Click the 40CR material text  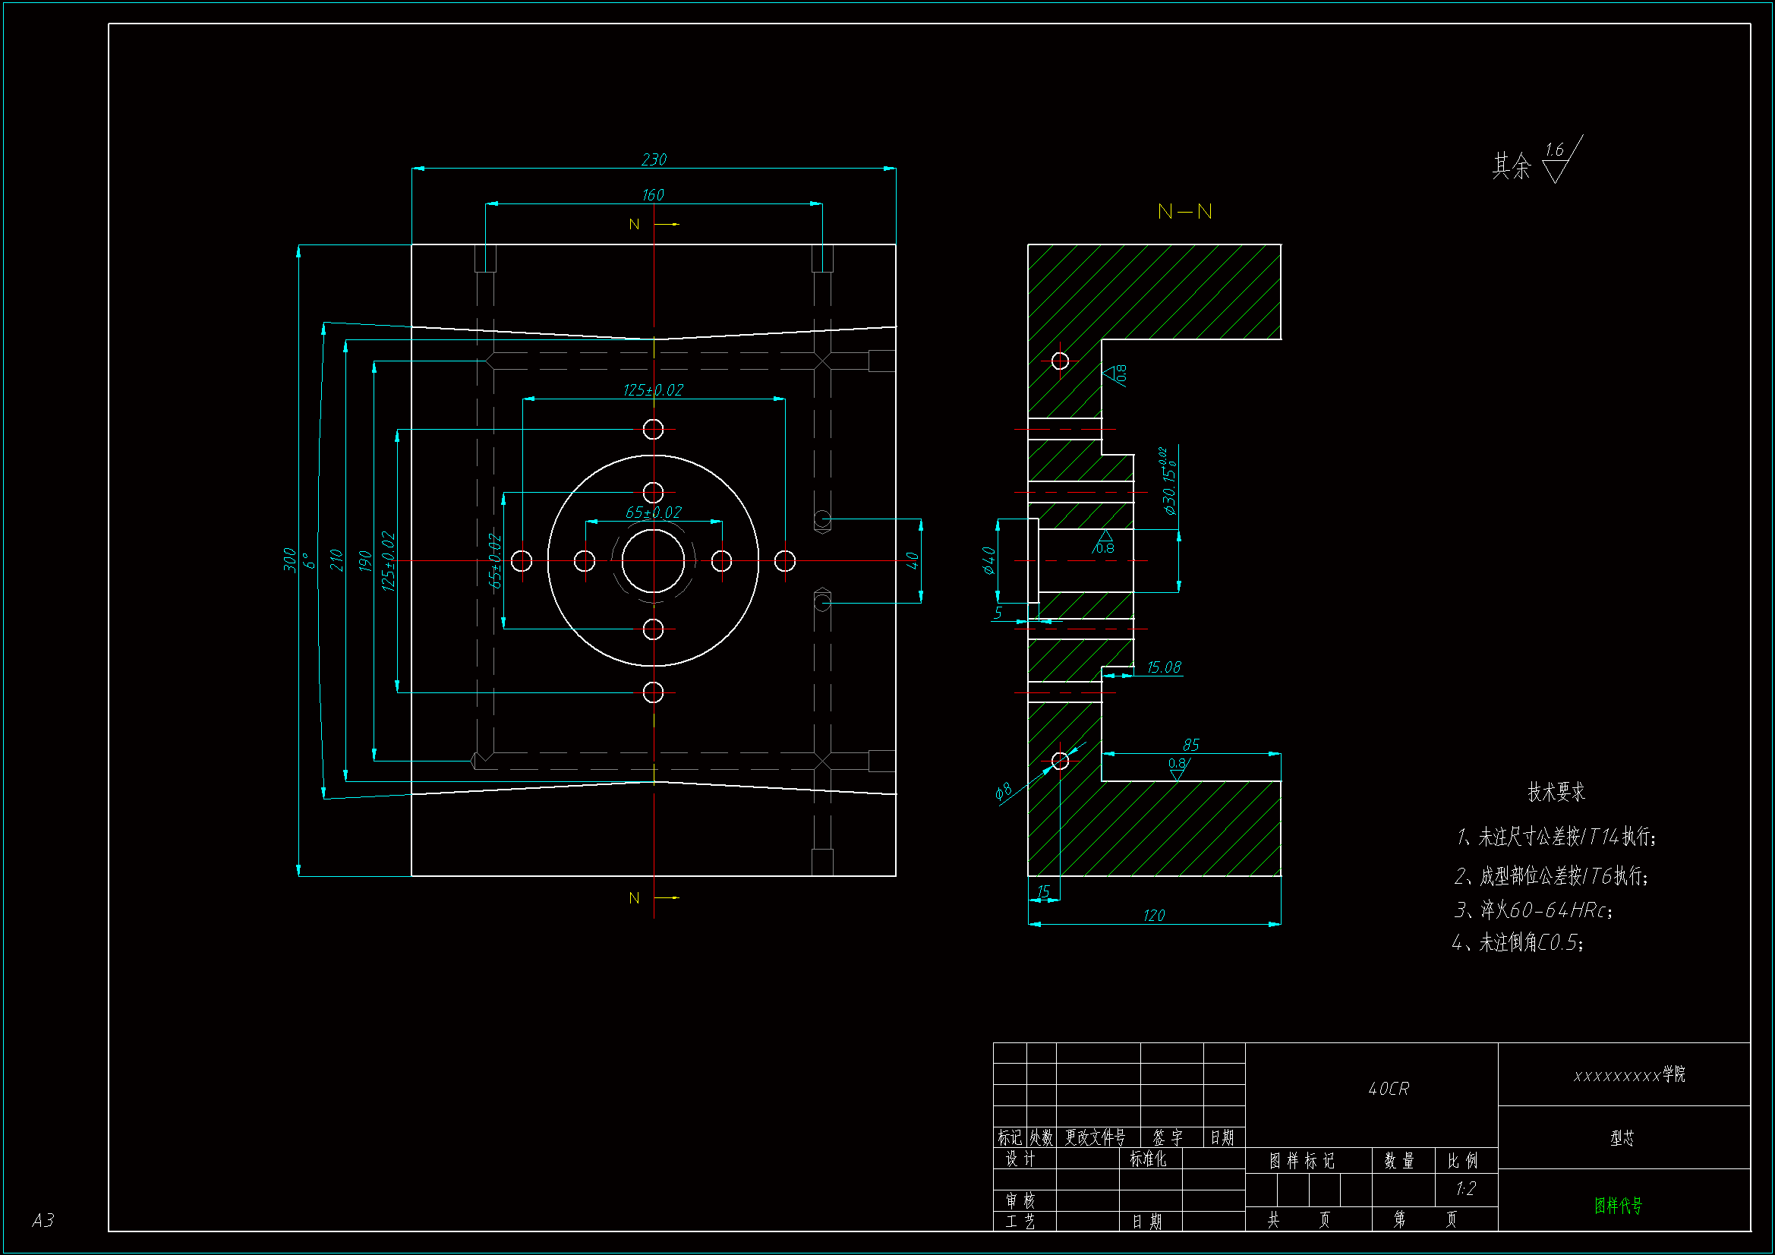1389,1089
